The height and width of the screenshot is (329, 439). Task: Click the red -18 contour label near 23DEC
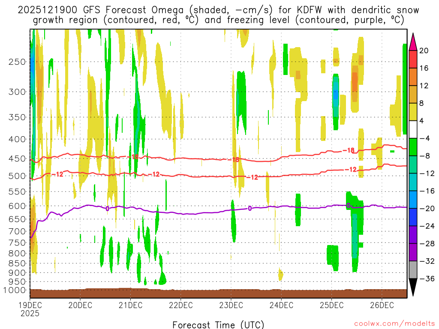234,159
